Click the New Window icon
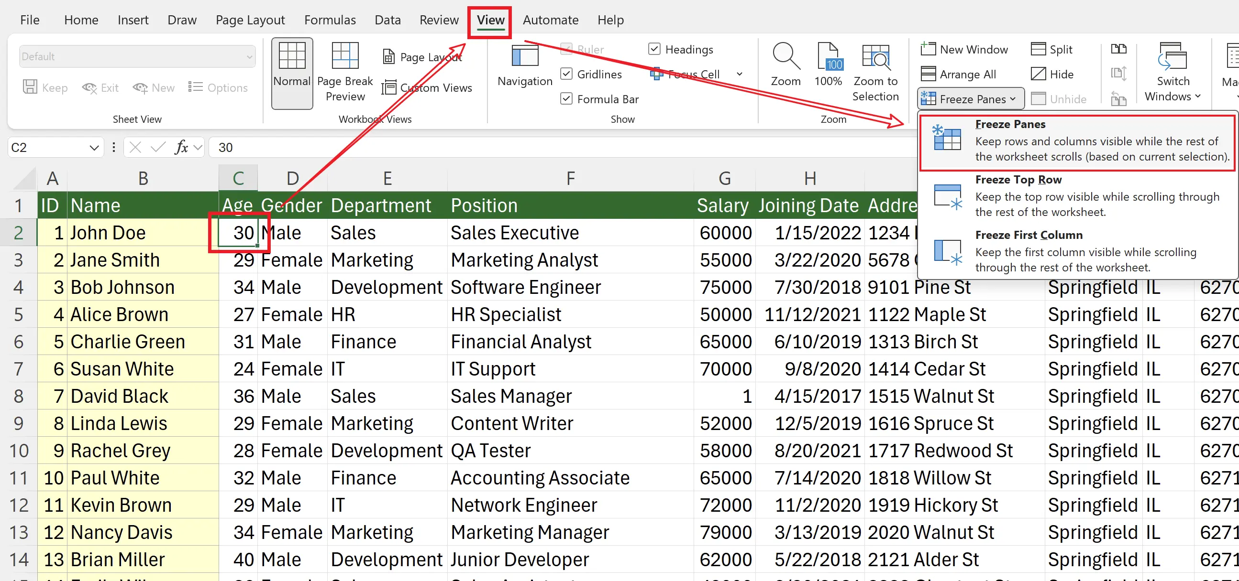The width and height of the screenshot is (1239, 581). tap(928, 50)
